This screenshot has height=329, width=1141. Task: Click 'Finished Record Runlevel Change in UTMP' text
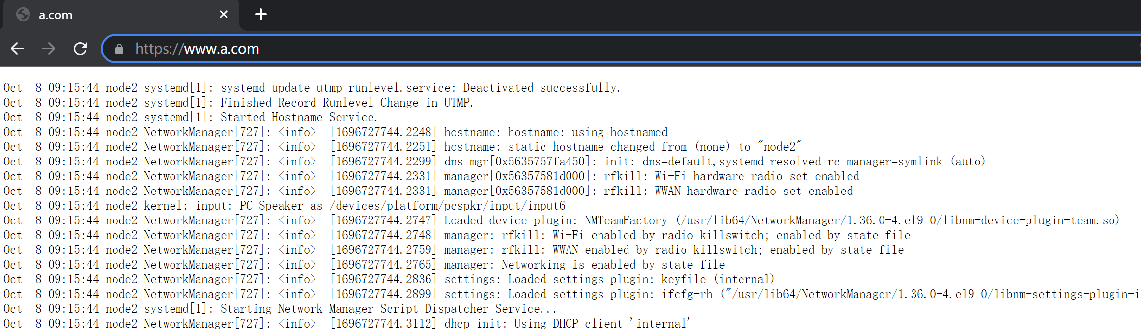click(346, 103)
